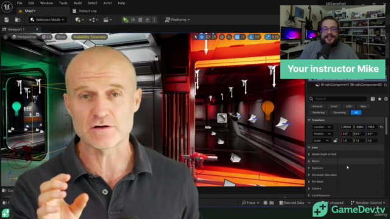Image resolution: width=390 pixels, height=219 pixels.
Task: Start Play in Editor with green arrow
Action: pyautogui.click(x=126, y=19)
